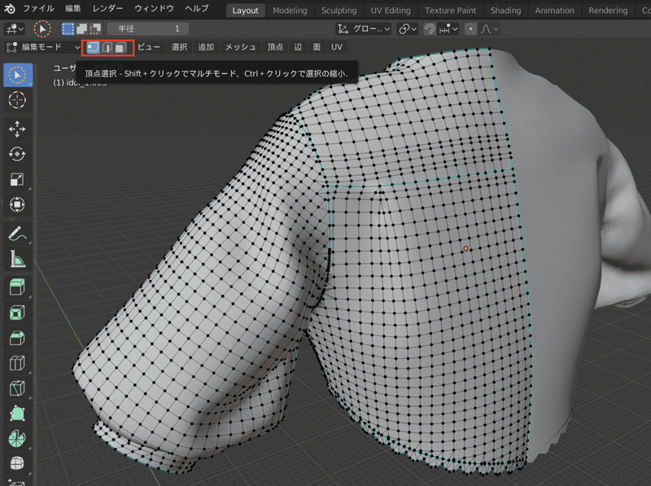Screen dimensions: 651x486
Task: Open the UV viewport menu
Action: coord(337,47)
